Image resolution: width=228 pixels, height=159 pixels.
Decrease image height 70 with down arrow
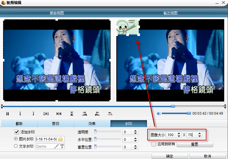(199, 136)
